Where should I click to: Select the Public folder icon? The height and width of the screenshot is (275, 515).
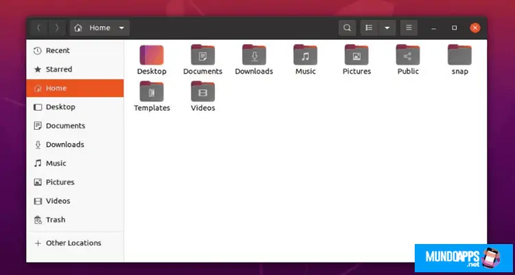[408, 55]
